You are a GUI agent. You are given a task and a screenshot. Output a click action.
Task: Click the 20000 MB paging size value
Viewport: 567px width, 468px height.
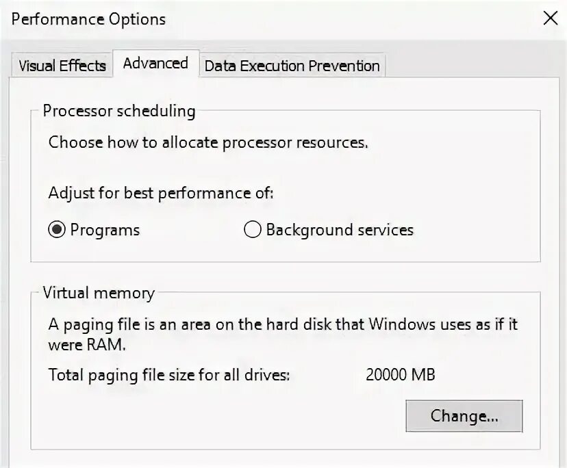point(401,374)
